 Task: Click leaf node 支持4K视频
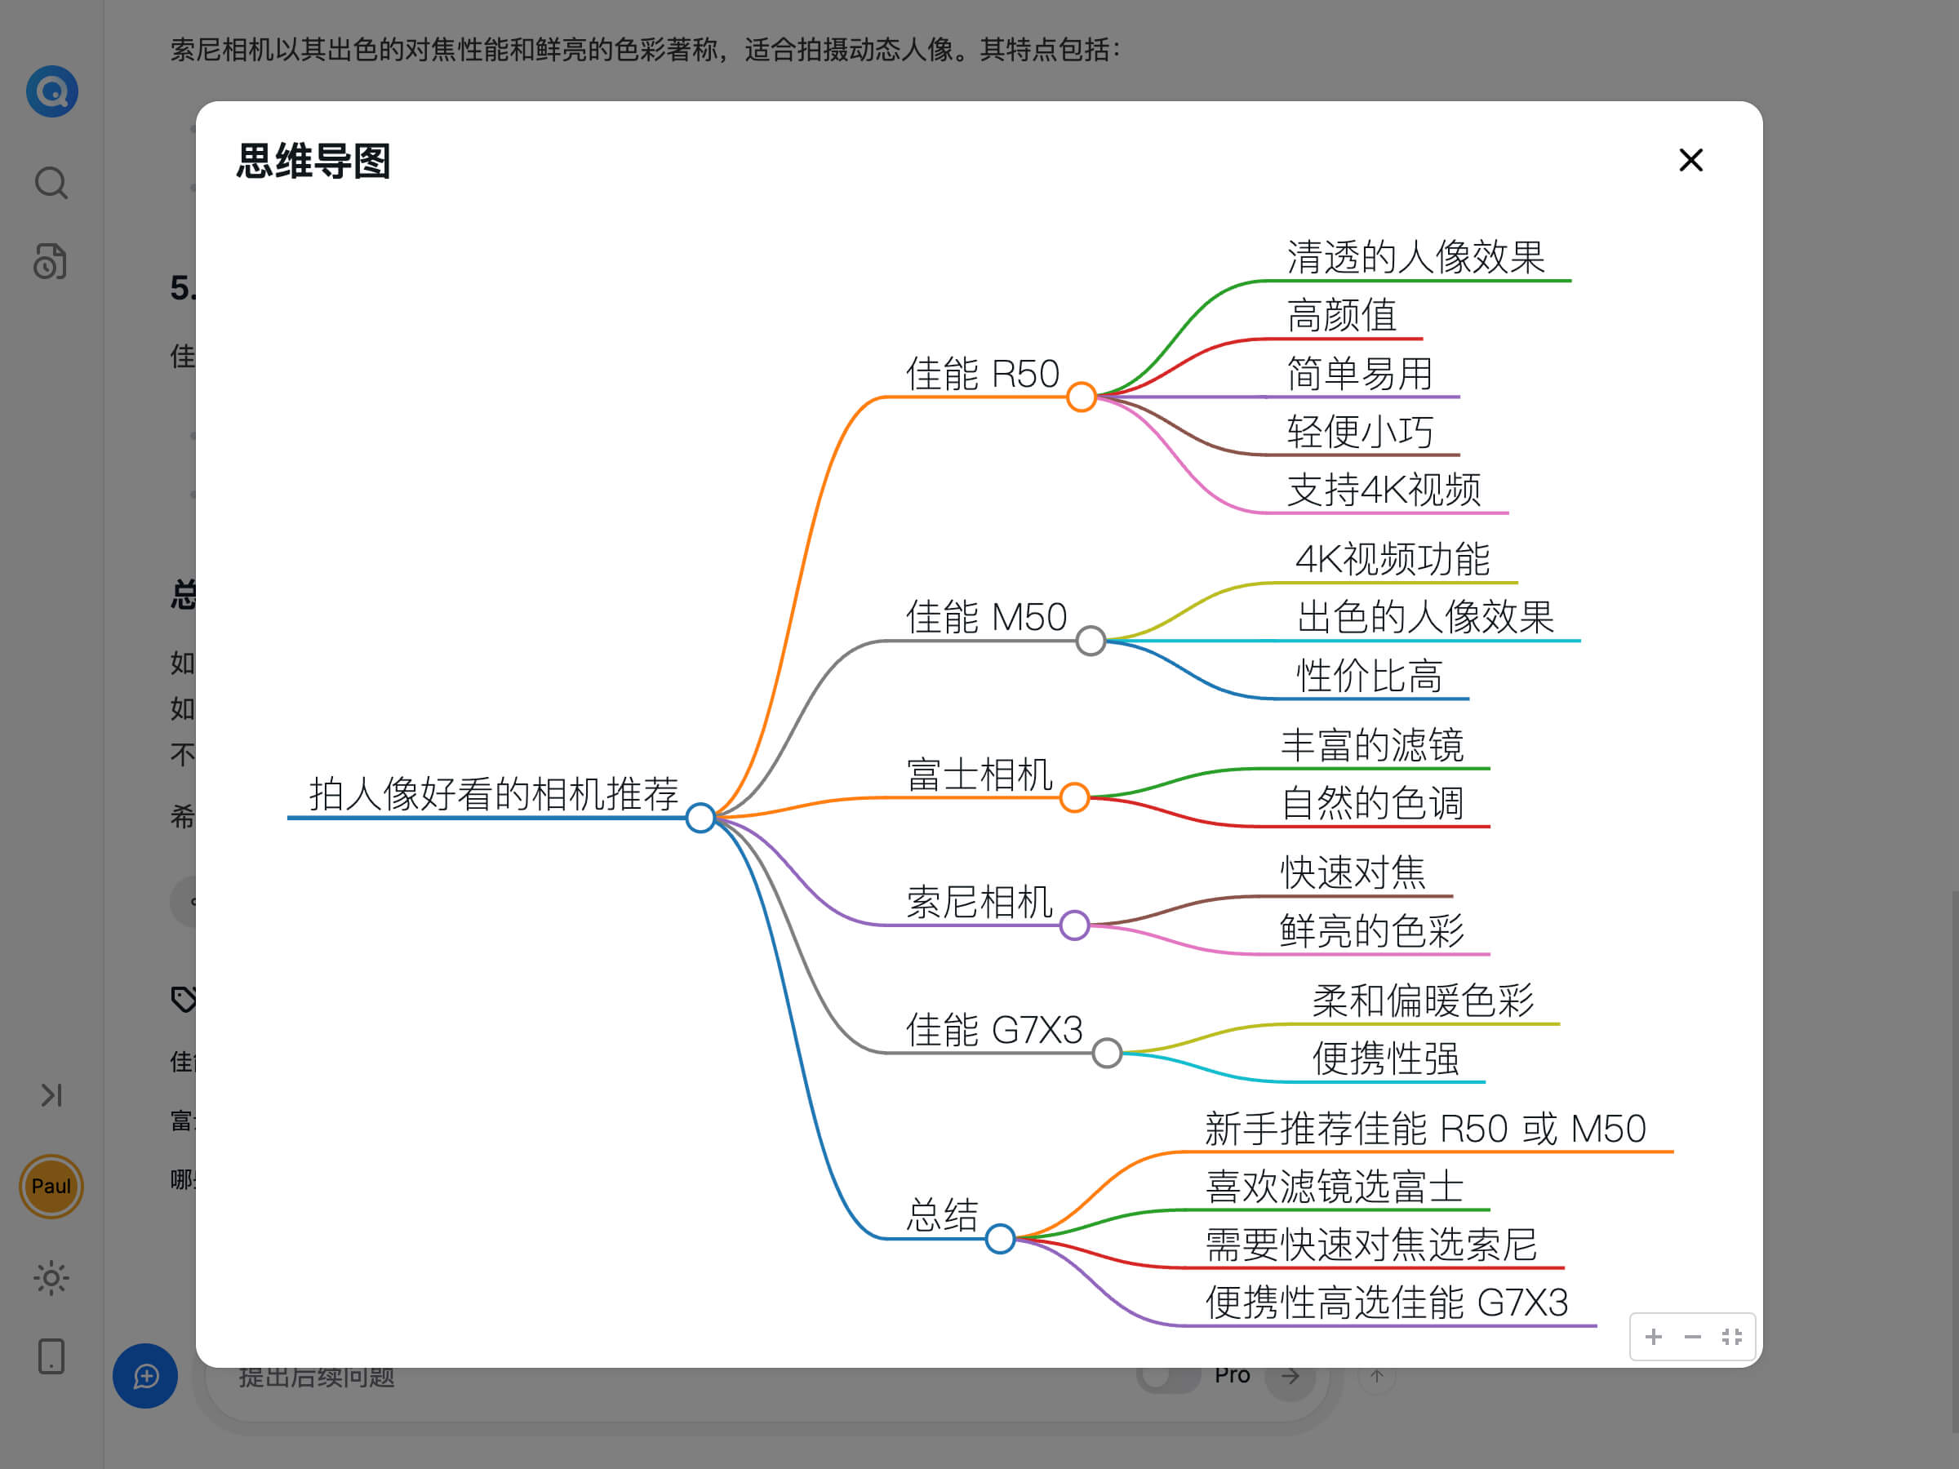click(x=1384, y=490)
